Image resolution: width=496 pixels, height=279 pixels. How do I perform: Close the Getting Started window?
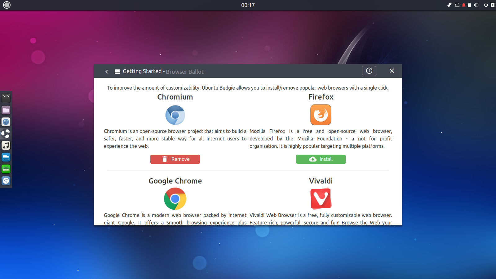(392, 71)
